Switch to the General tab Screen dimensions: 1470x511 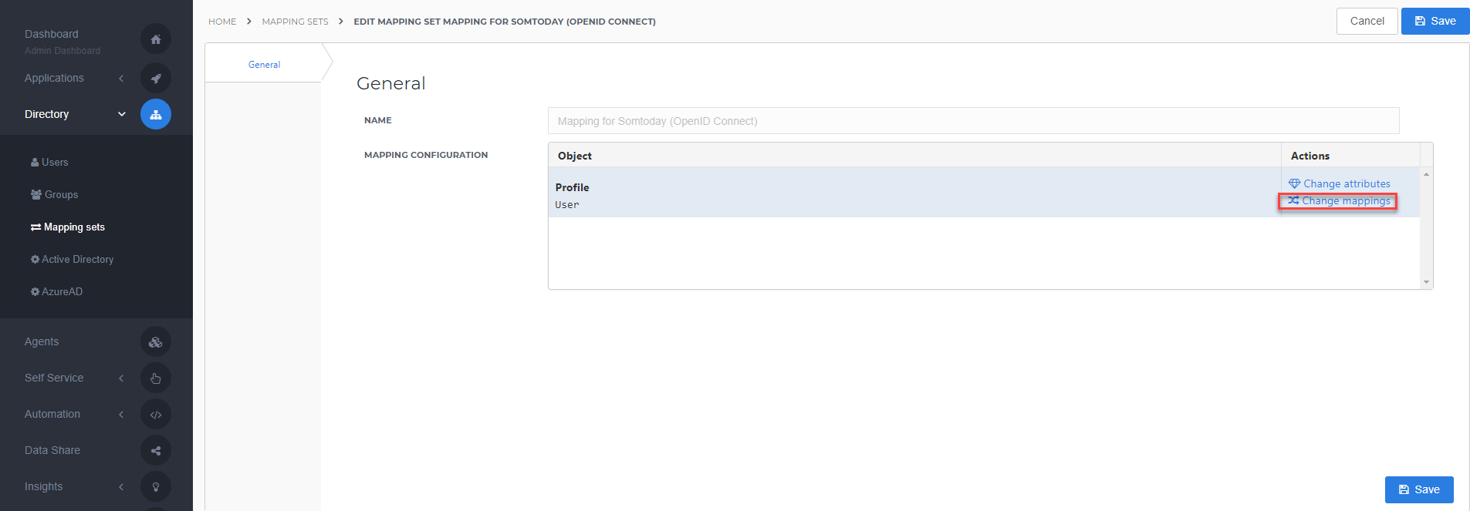(264, 65)
